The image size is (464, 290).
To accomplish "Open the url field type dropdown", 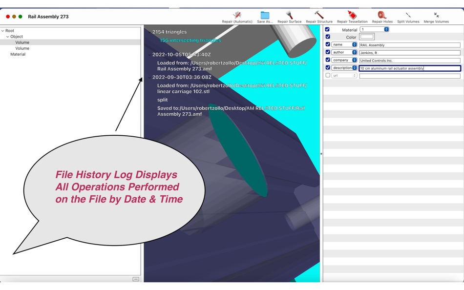I will click(344, 76).
